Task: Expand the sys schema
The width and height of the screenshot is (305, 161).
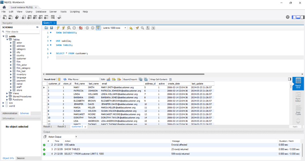Action: point(4,103)
